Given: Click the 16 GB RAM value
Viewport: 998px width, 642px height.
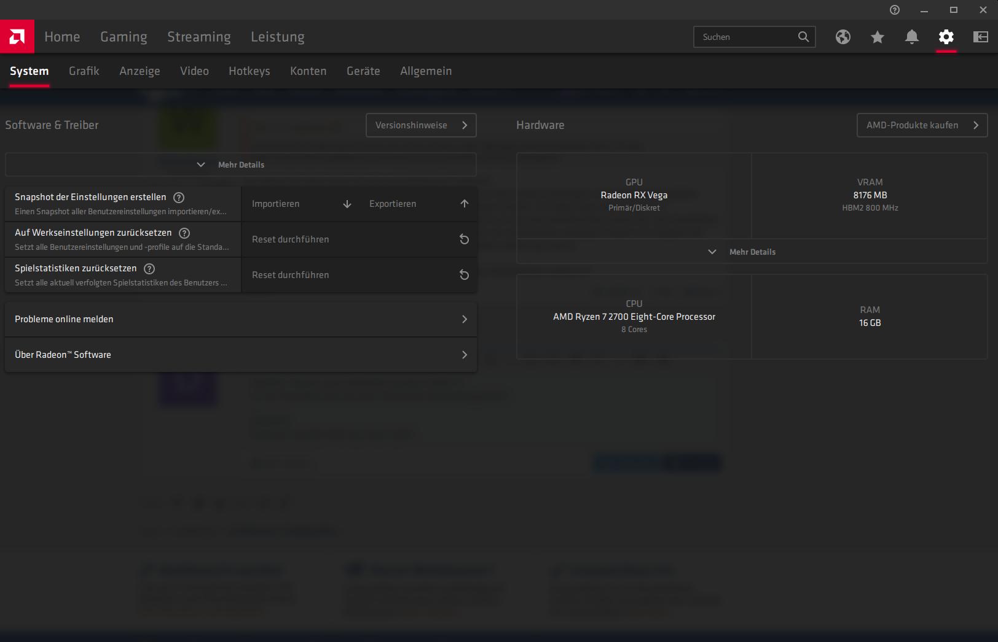Looking at the screenshot, I should coord(870,323).
